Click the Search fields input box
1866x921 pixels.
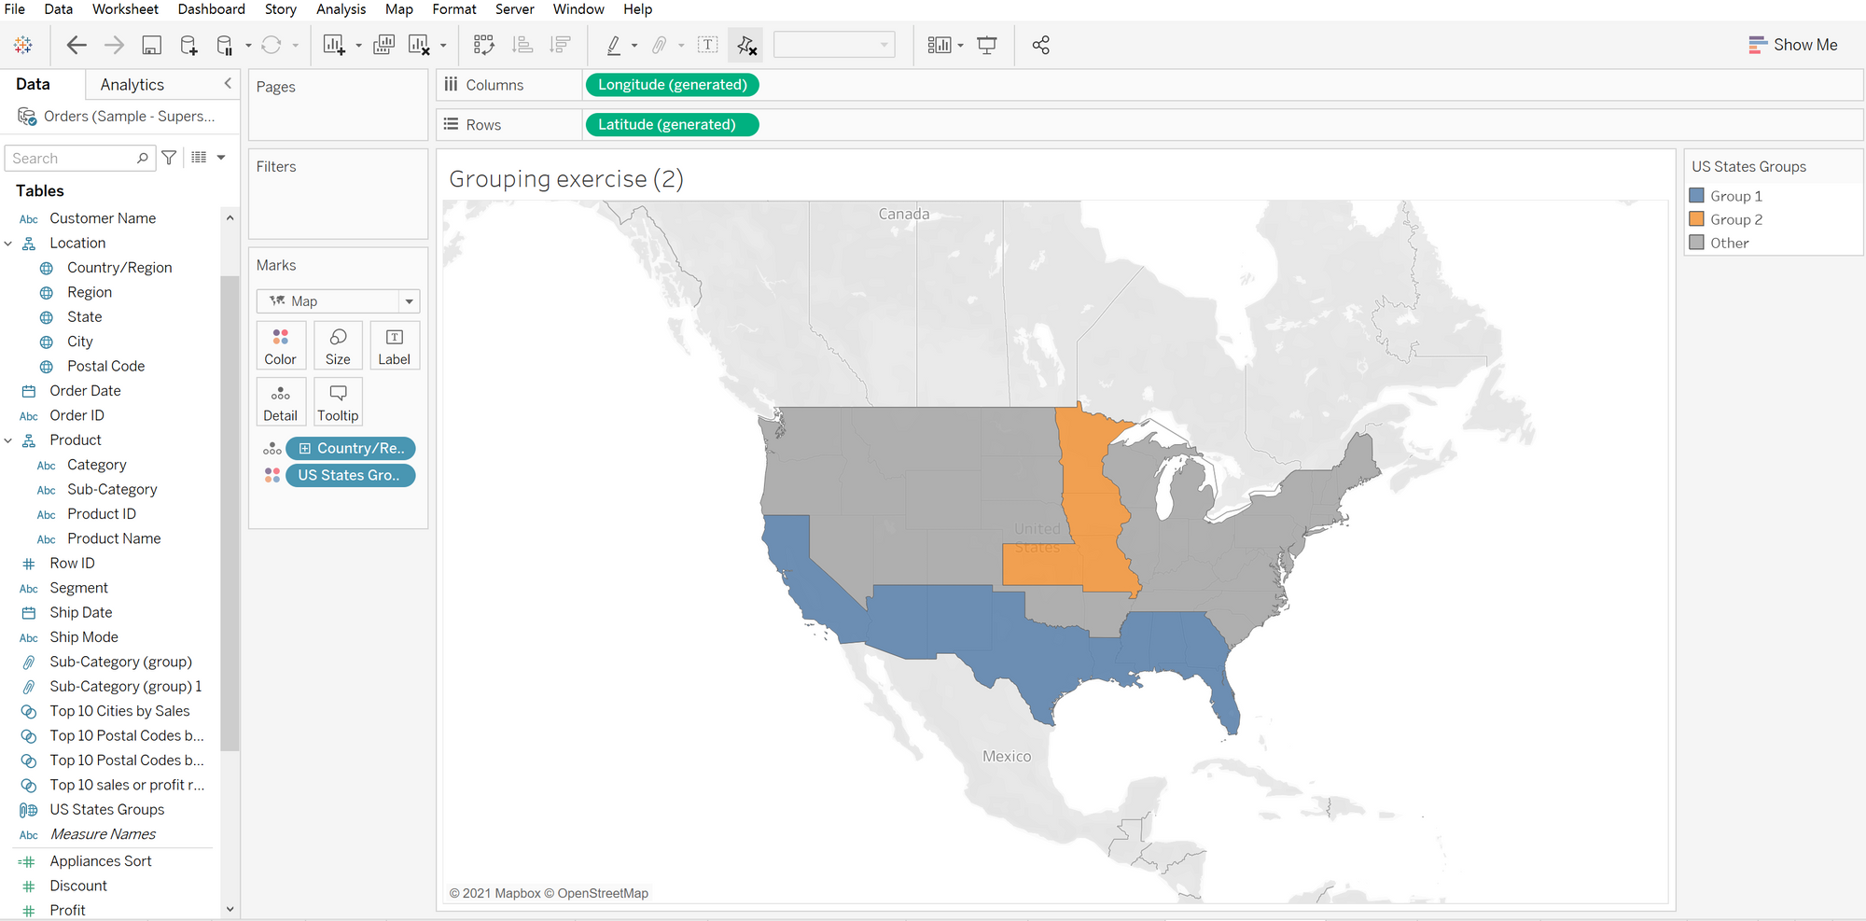(73, 159)
